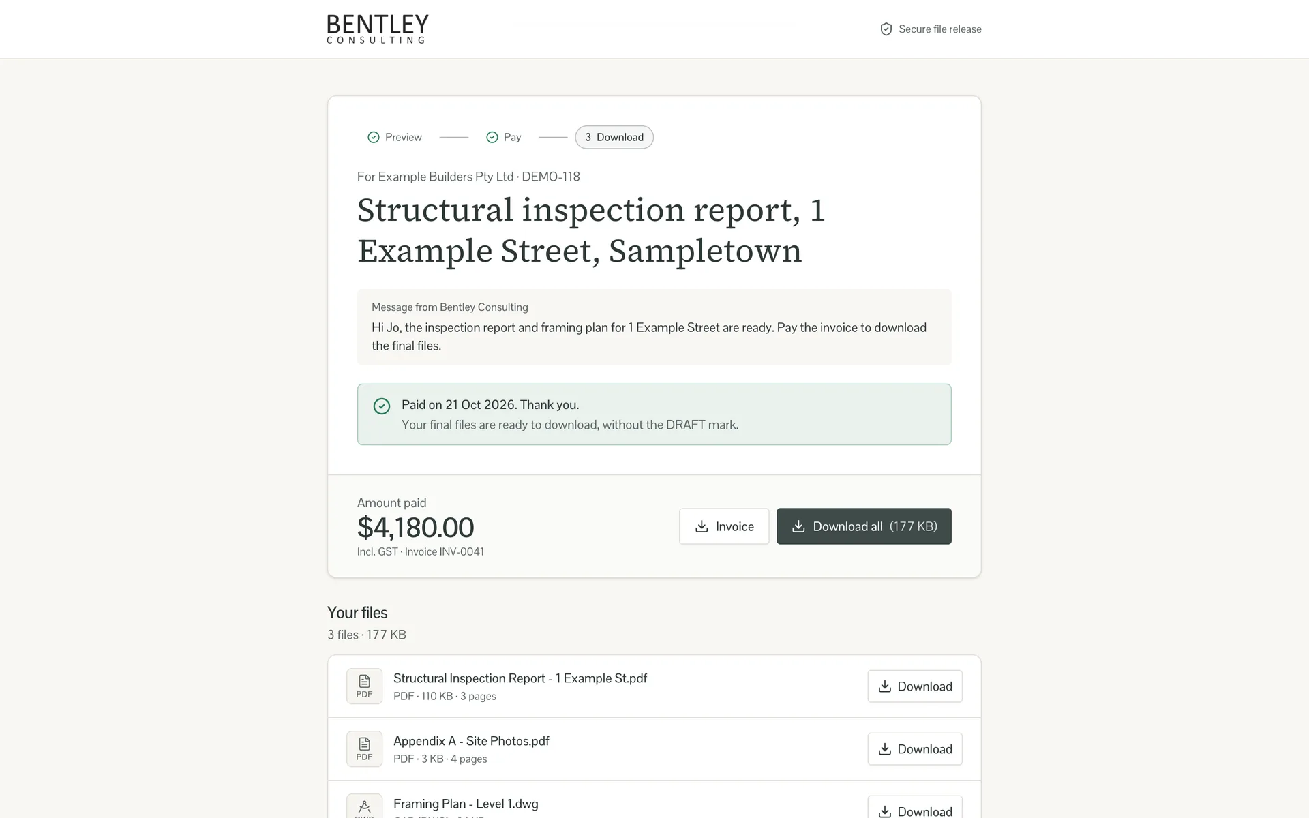Click the $4,180.00 amount paid value

(415, 528)
